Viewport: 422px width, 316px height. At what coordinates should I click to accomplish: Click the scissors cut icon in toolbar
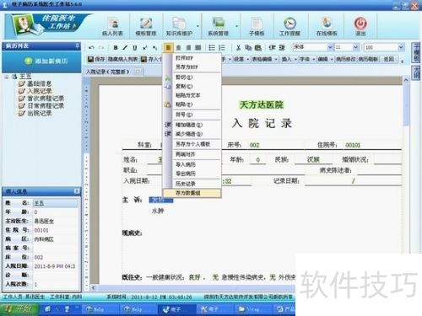point(238,48)
